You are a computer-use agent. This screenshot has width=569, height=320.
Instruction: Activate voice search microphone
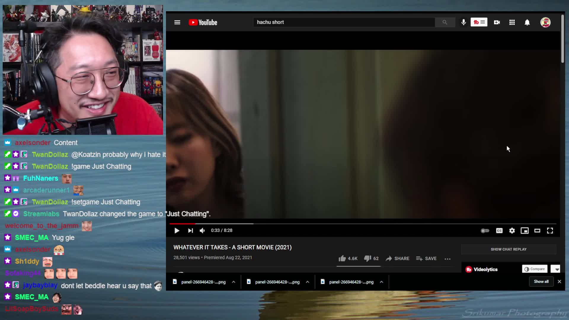point(463,22)
